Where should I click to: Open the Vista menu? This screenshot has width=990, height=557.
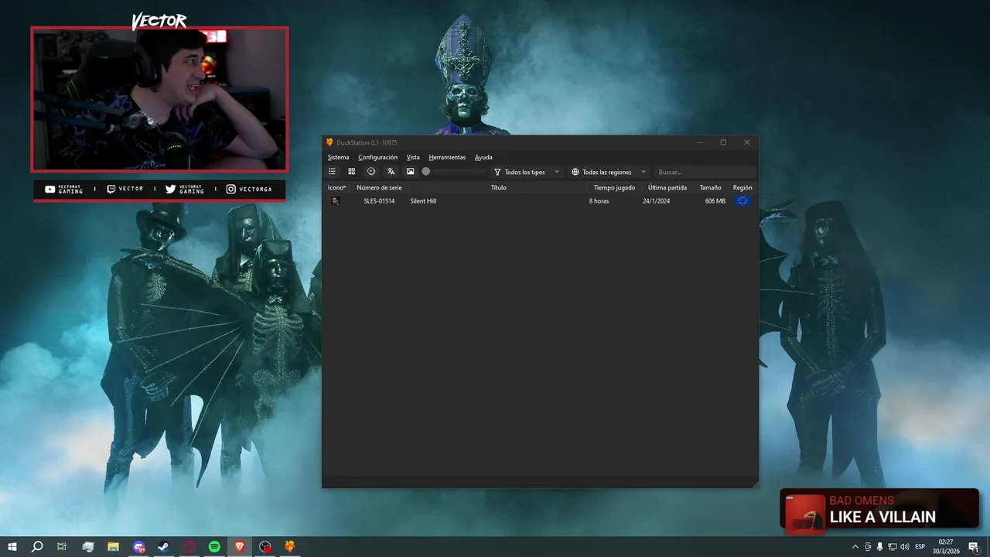(413, 157)
